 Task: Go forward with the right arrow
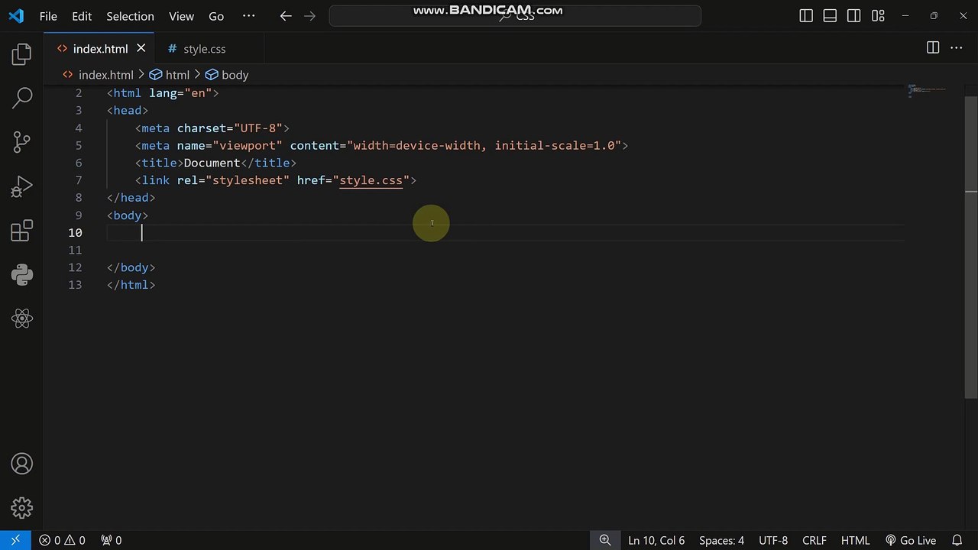tap(309, 16)
